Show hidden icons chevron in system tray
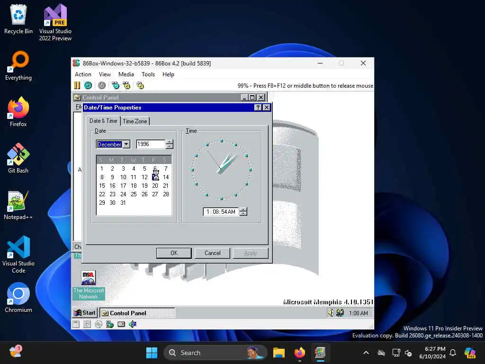 pyautogui.click(x=366, y=353)
